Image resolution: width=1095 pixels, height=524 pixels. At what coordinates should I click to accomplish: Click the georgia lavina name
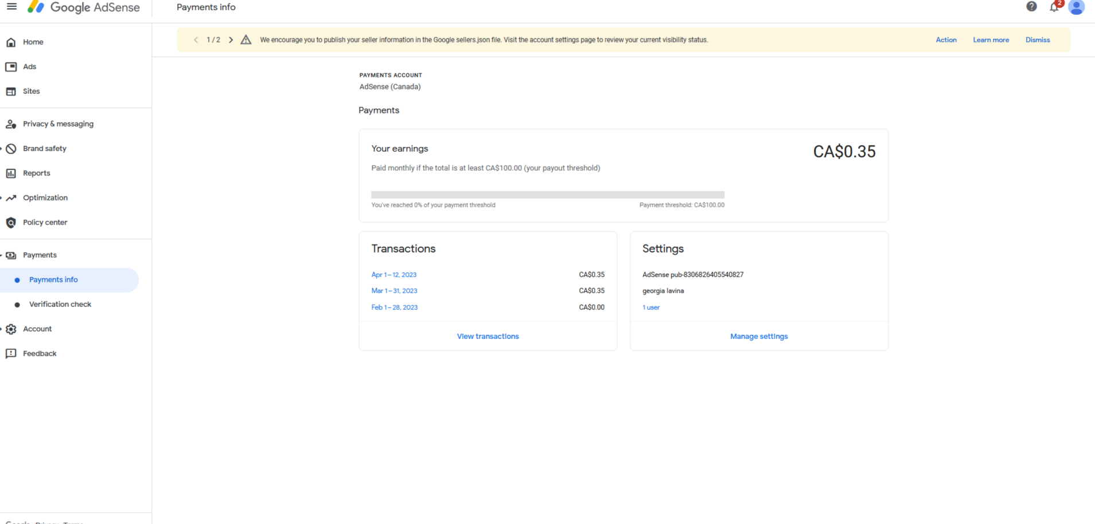tap(663, 291)
